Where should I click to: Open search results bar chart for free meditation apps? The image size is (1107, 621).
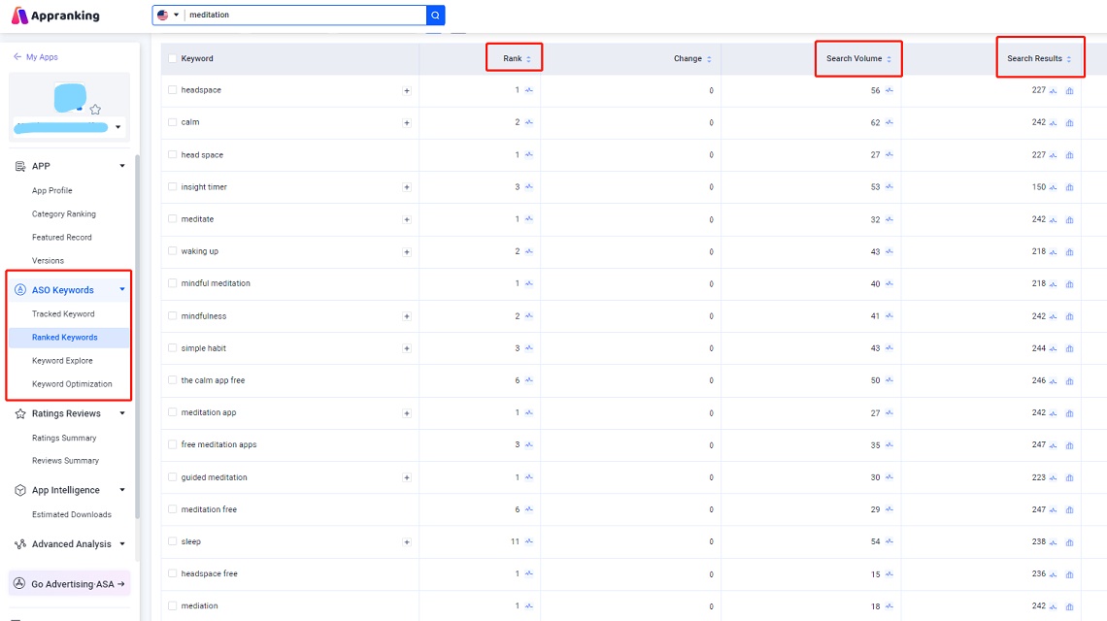[1069, 445]
